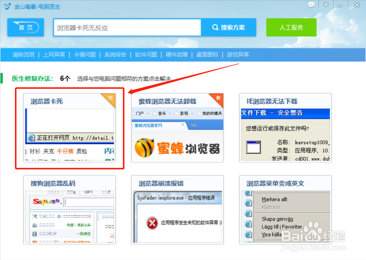Open the 搜狗浏览器乱码 solution title
Viewport: 366px width, 260px height.
point(53,183)
